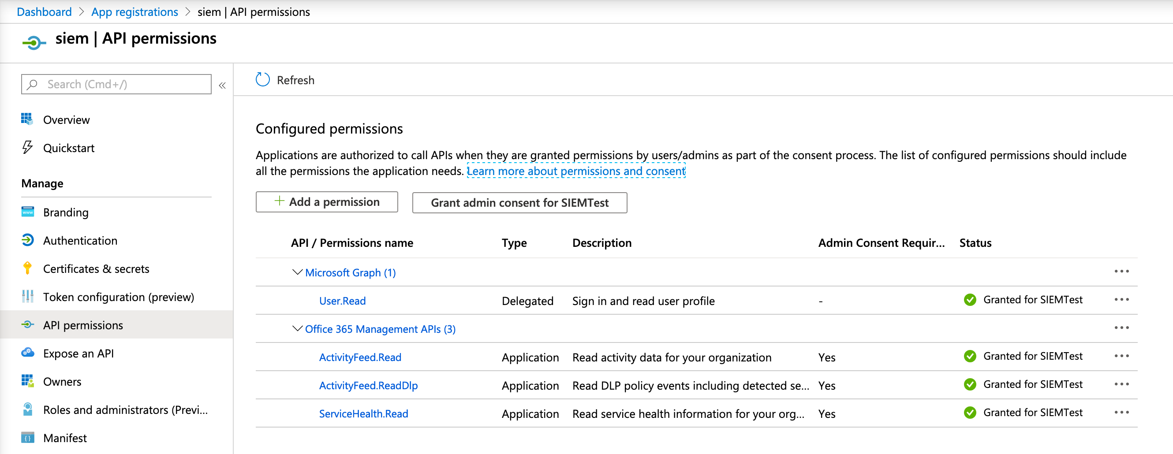The width and height of the screenshot is (1173, 454).
Task: Collapse the Office 365 Management APIs group
Action: [x=296, y=329]
